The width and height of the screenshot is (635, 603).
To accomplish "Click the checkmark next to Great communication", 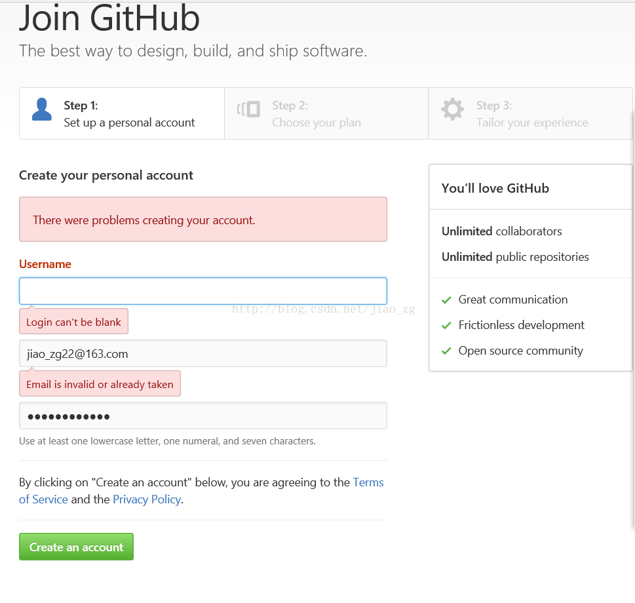I will pos(446,300).
